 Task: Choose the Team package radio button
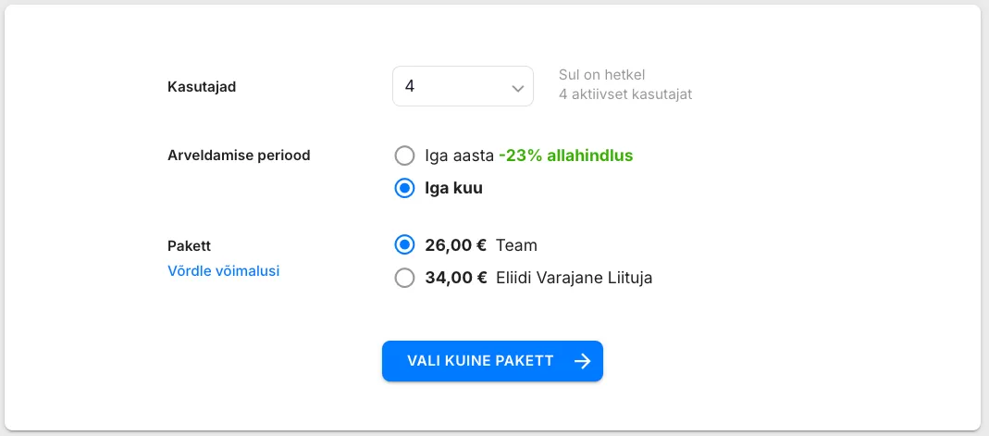404,245
